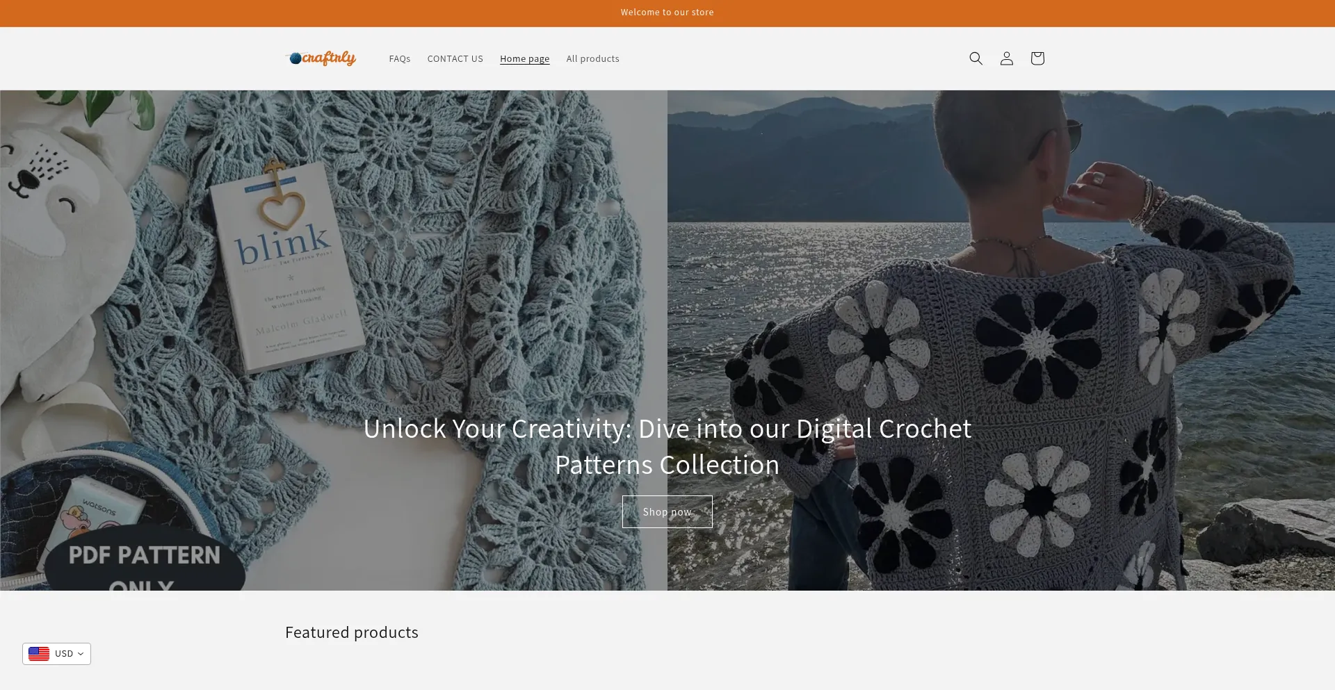Open the USD currency dropdown
Image resolution: width=1335 pixels, height=690 pixels.
[63, 654]
